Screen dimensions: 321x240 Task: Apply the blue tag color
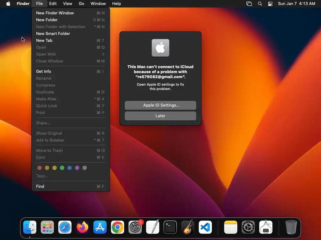tap(70, 168)
